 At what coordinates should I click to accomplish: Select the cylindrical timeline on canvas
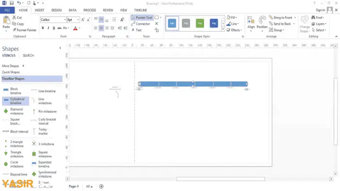(x=193, y=84)
